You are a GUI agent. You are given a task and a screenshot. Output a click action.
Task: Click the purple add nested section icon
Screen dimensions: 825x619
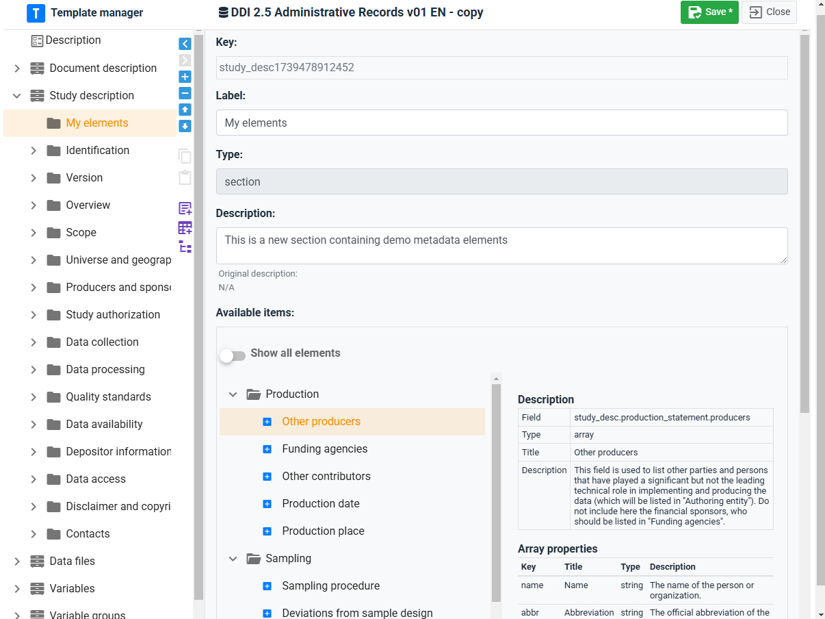click(185, 247)
